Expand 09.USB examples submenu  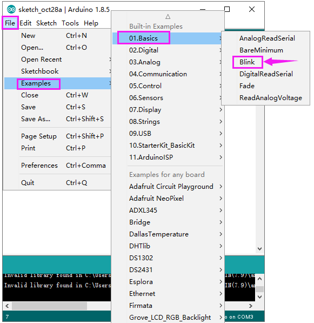(x=168, y=134)
